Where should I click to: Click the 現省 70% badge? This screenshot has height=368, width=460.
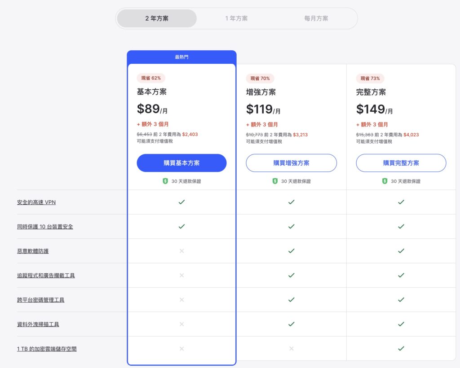pos(260,78)
